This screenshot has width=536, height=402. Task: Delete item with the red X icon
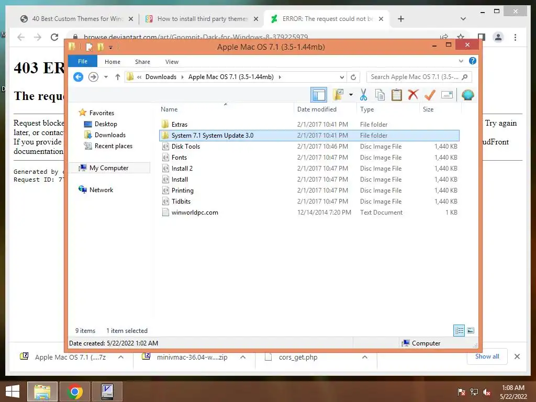[x=413, y=95]
